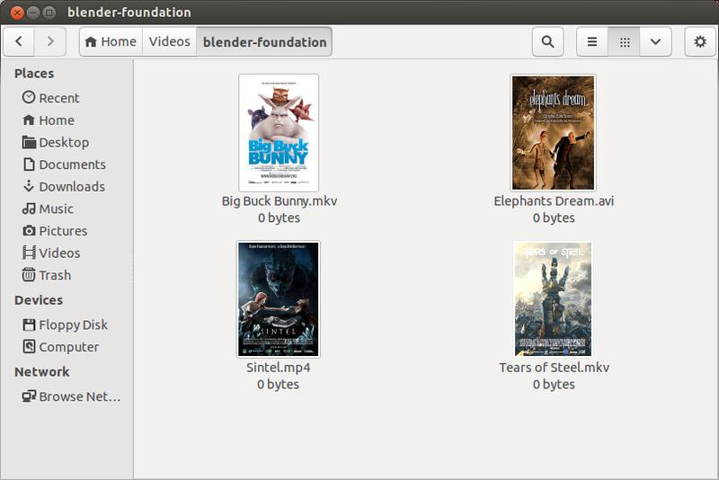Click the Trash bin icon
The width and height of the screenshot is (719, 480).
pyautogui.click(x=29, y=274)
